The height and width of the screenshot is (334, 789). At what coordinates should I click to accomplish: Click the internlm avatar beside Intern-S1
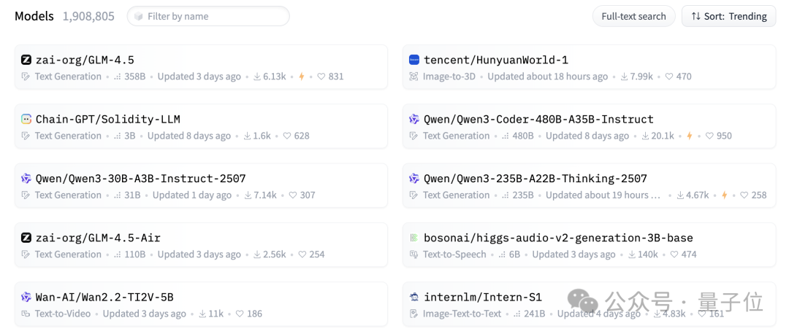pos(414,298)
